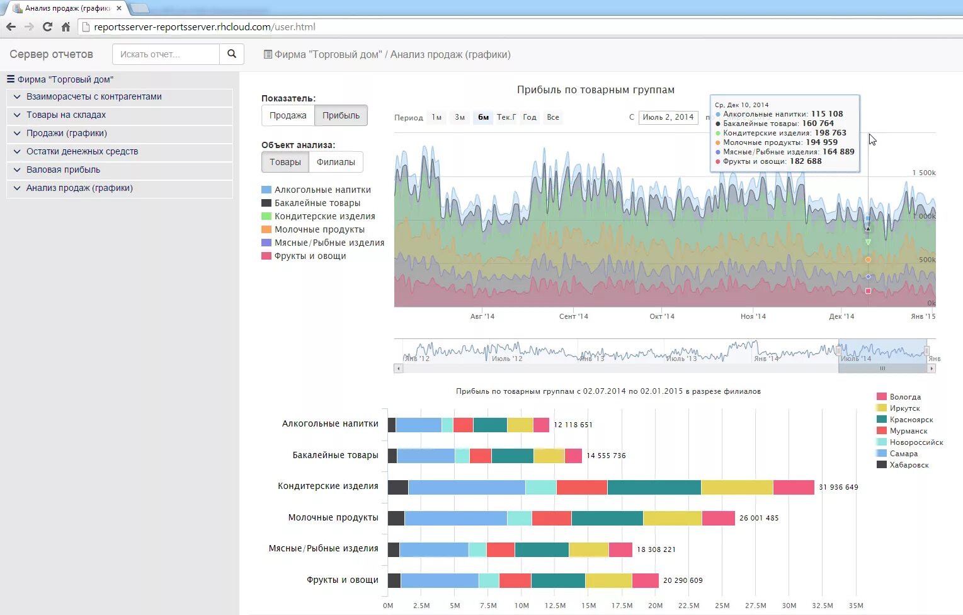This screenshot has height=615, width=963.
Task: Toggle Бакалейные товары legend series
Action: point(311,203)
